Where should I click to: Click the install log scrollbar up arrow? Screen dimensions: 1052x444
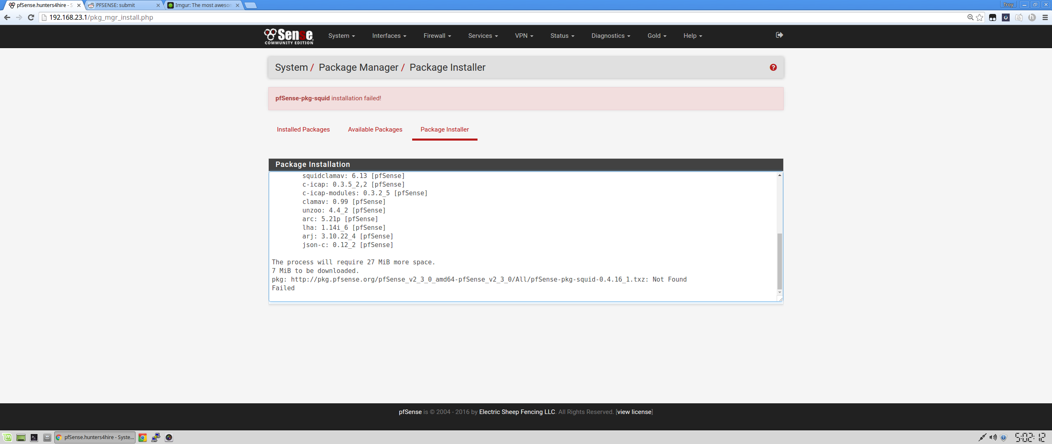(x=779, y=176)
